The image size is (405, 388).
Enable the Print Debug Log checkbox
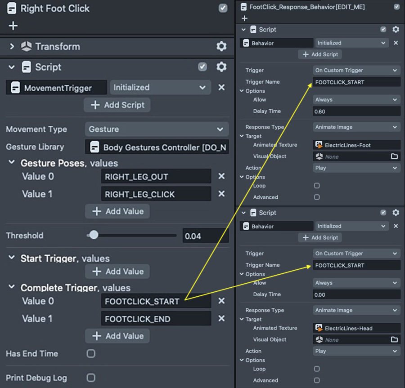(91, 378)
